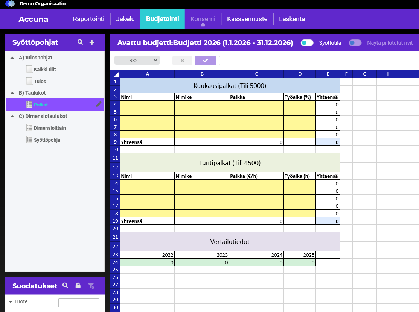Click the Työaika (%) header cell
This screenshot has width=419, height=312.
[300, 97]
